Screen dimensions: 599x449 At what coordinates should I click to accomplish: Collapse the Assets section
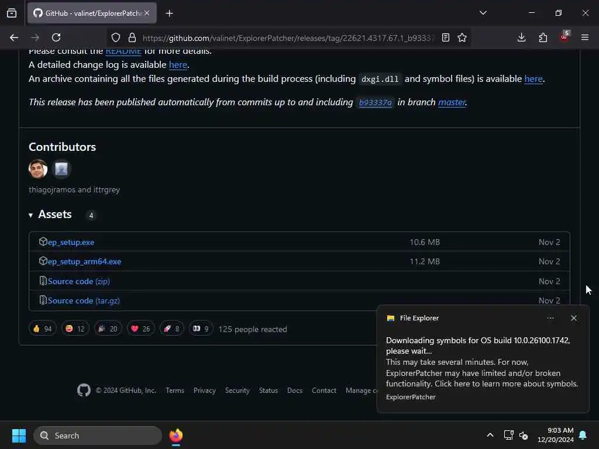pos(50,215)
